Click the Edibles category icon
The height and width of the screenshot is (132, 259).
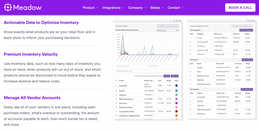click(203, 54)
